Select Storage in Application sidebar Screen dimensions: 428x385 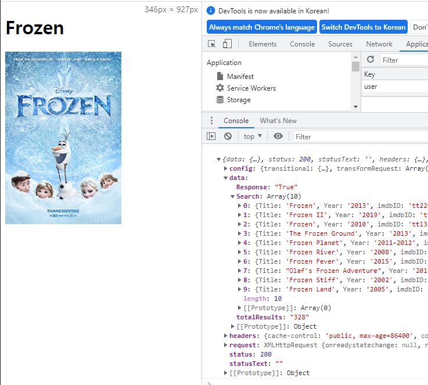click(239, 100)
